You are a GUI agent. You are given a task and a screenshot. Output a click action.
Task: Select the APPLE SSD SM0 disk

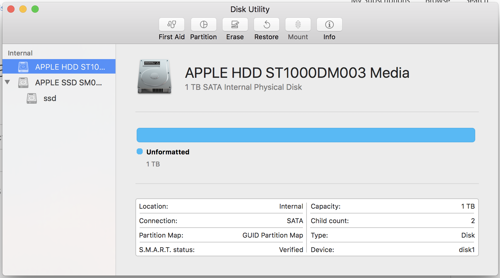(x=69, y=82)
